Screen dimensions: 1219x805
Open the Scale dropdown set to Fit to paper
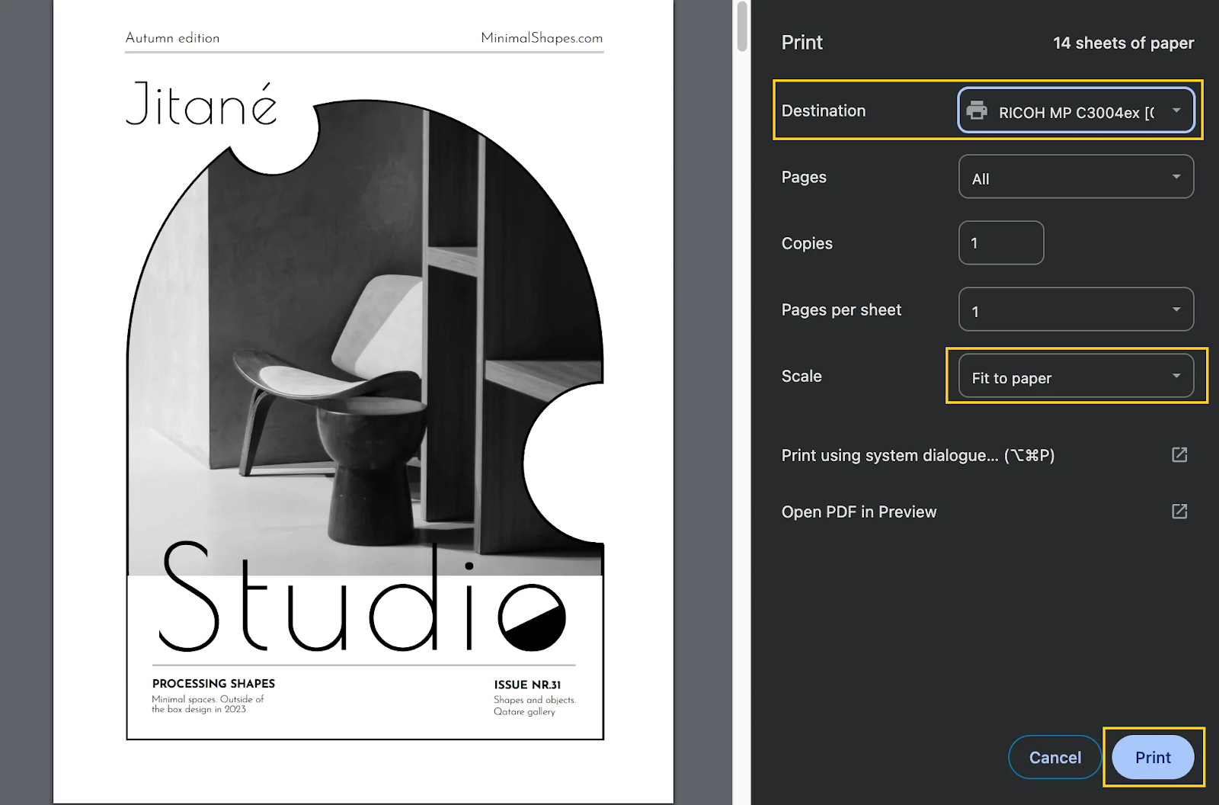pyautogui.click(x=1075, y=376)
